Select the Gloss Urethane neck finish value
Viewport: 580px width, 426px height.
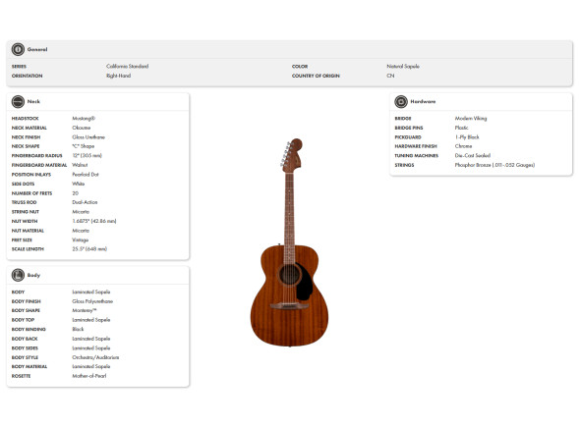pyautogui.click(x=88, y=137)
